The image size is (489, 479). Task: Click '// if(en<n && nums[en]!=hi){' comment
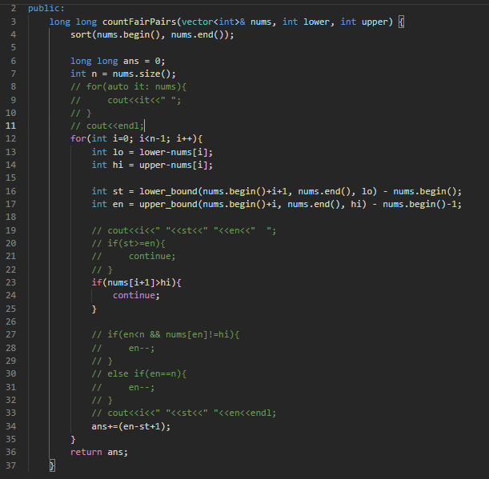pos(166,335)
